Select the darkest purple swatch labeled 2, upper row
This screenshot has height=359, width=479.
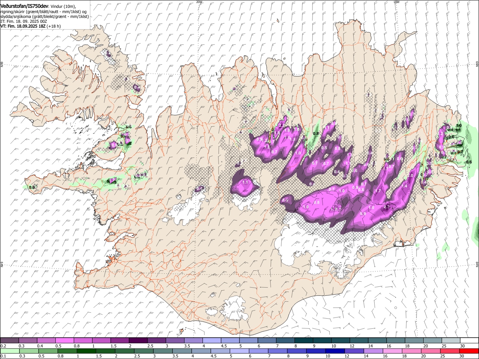click(138, 341)
